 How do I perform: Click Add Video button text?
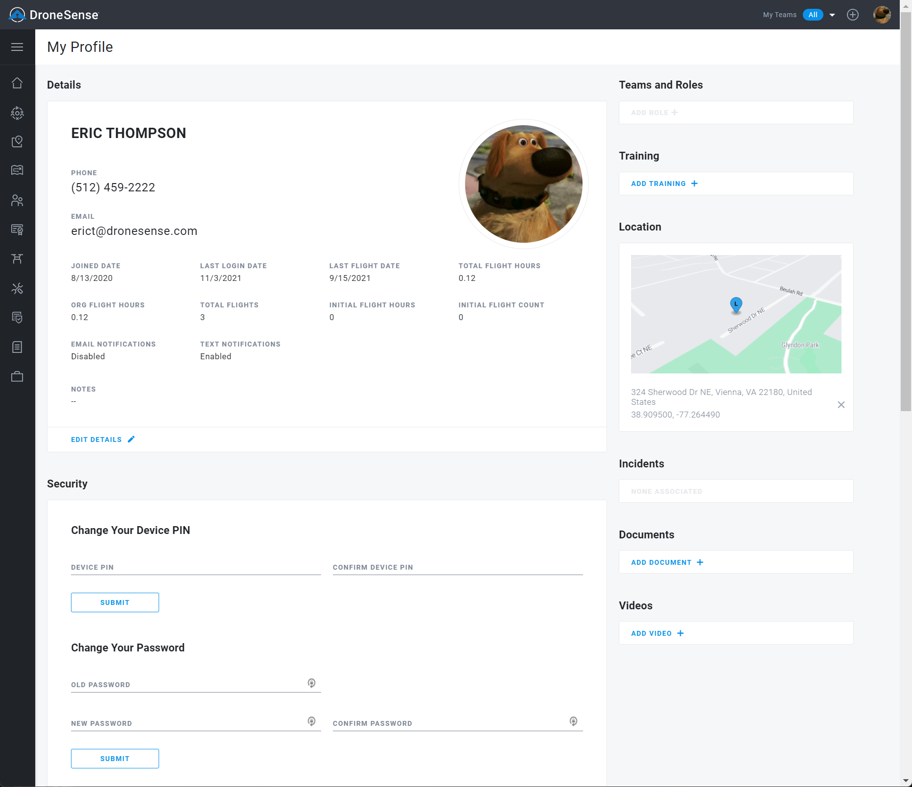(652, 633)
